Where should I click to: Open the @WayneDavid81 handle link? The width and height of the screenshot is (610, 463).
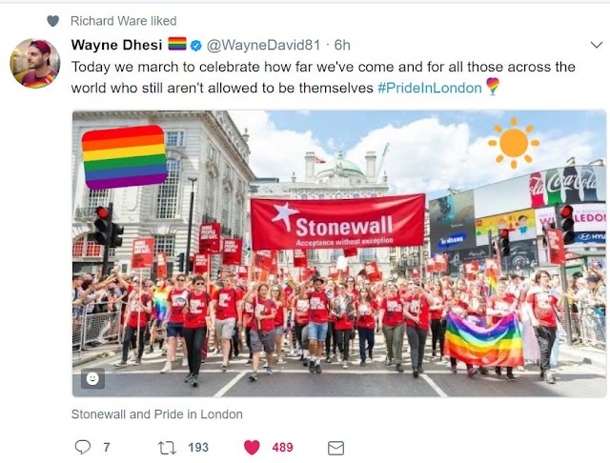tap(263, 45)
